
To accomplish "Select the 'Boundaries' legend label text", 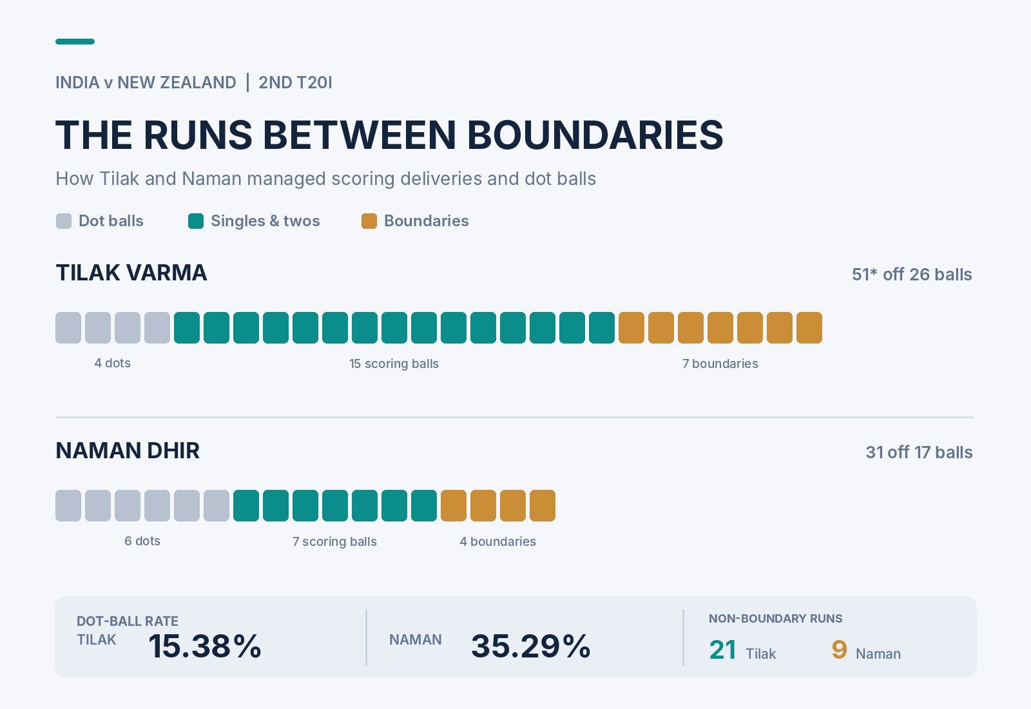I will 427,221.
